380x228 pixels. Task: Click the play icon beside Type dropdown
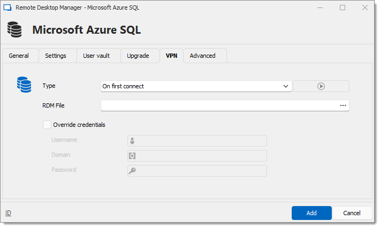point(321,86)
